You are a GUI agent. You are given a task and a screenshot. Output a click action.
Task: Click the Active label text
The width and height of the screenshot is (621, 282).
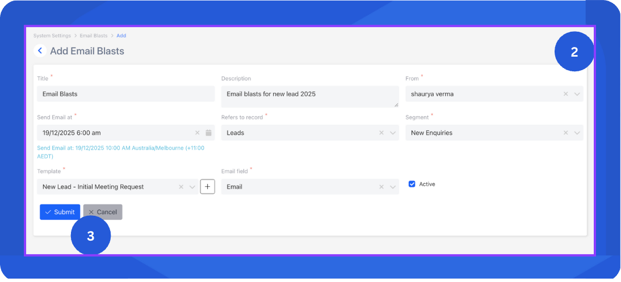click(x=427, y=184)
